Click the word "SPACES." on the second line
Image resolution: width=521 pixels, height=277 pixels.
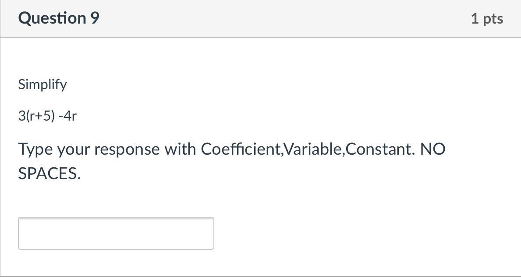coord(49,174)
